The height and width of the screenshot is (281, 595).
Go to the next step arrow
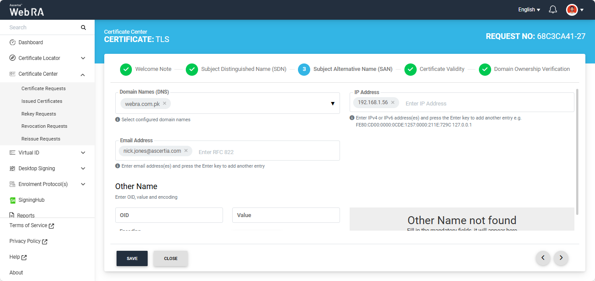pos(561,258)
